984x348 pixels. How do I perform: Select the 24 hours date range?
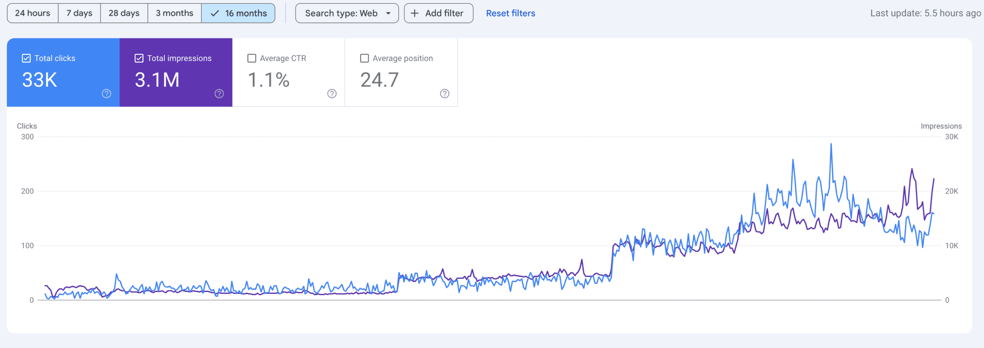(33, 13)
